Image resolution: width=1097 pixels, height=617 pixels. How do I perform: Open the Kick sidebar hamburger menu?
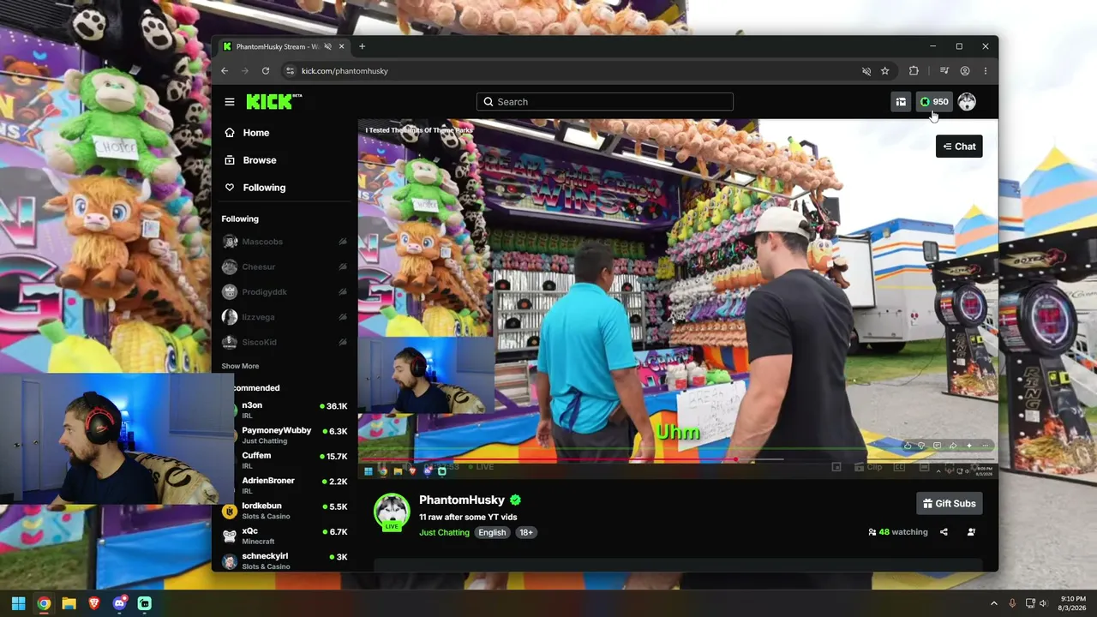[230, 102]
